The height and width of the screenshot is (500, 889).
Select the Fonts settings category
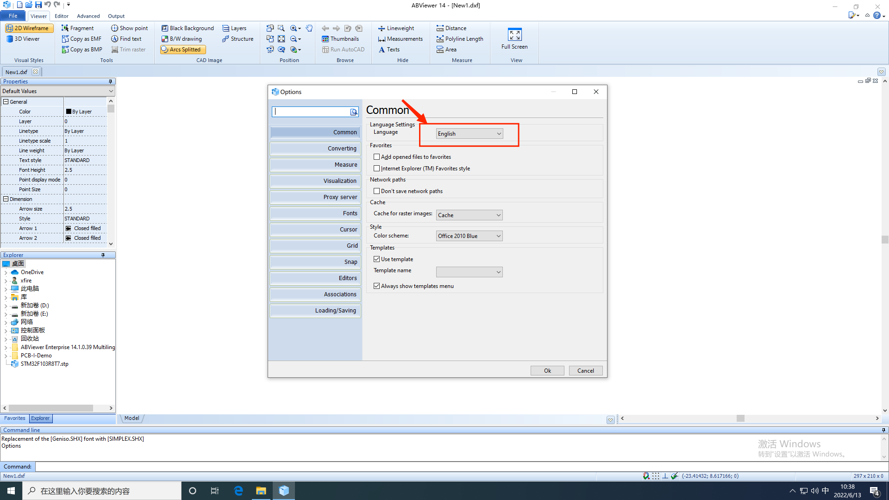pyautogui.click(x=315, y=213)
